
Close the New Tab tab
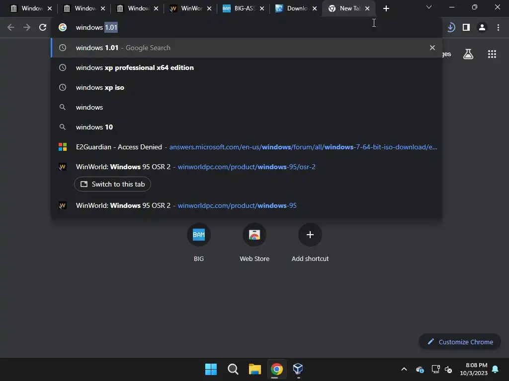coord(367,8)
